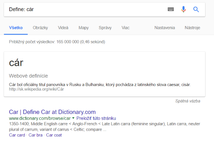This screenshot has height=142, width=214.
Task: Open the 'Car bra' sitelink
Action: tap(35, 135)
